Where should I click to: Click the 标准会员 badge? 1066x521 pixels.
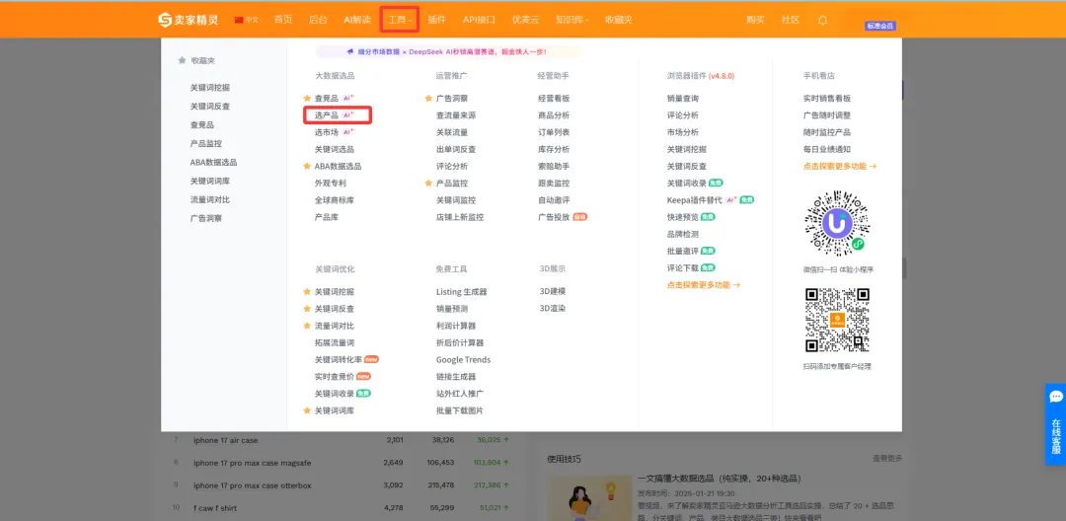click(880, 26)
